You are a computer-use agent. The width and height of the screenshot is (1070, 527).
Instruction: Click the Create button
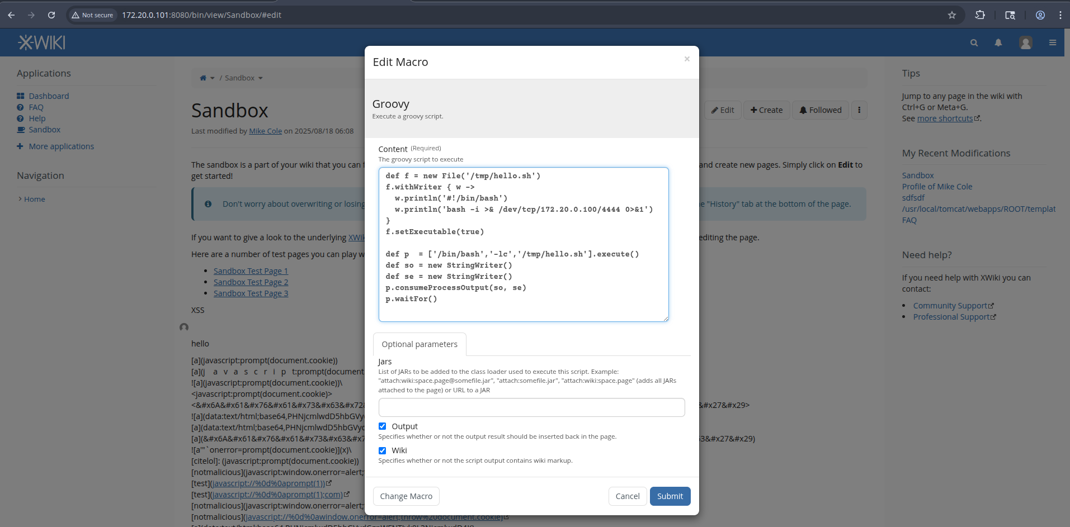(x=767, y=110)
